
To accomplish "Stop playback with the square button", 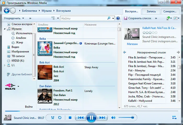I will (x=70, y=117).
